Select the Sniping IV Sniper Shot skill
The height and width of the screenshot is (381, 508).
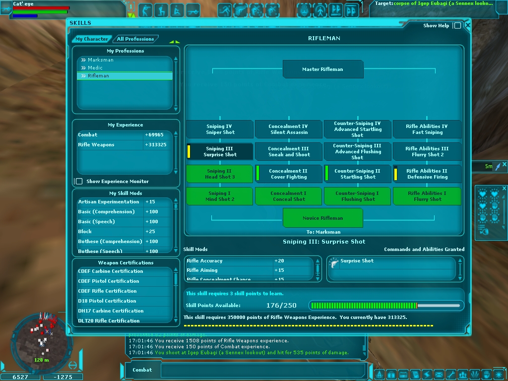click(x=219, y=129)
